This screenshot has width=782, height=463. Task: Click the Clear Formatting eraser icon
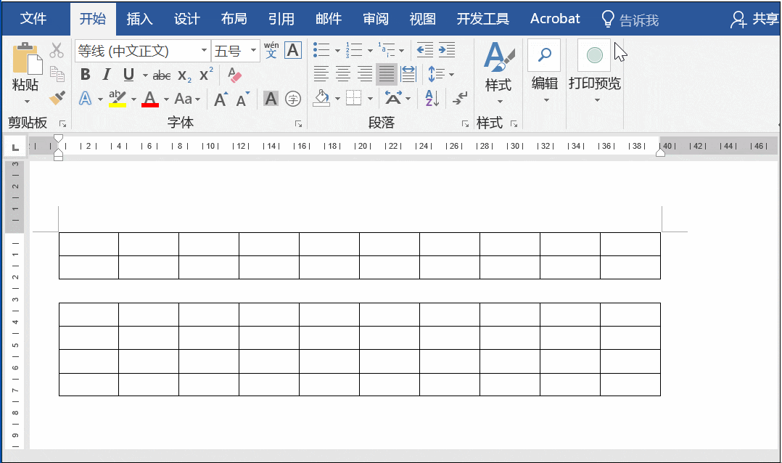tap(234, 75)
